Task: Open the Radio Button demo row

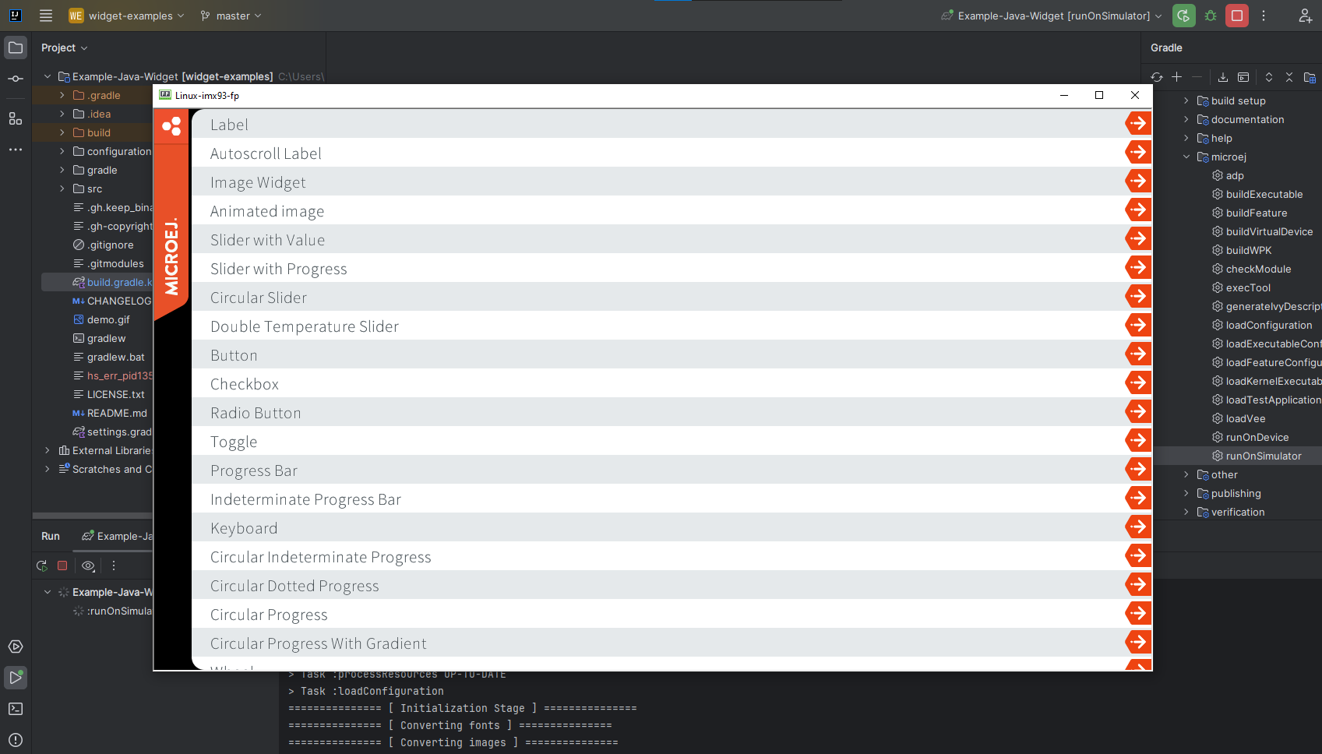Action: click(x=256, y=413)
